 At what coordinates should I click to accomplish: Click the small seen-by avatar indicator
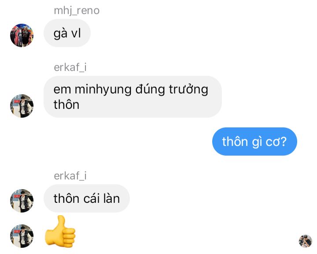pyautogui.click(x=305, y=241)
